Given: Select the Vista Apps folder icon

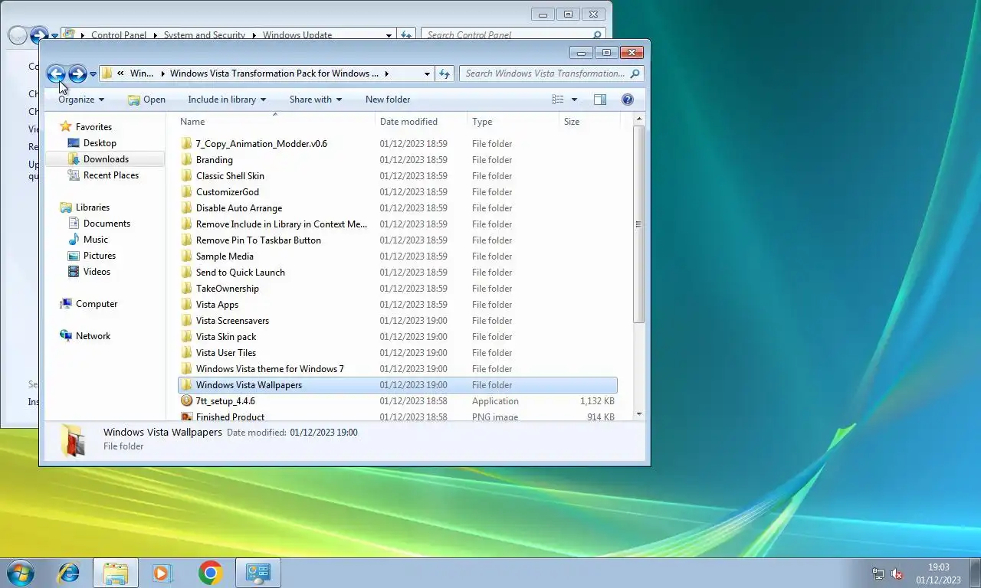Looking at the screenshot, I should pyautogui.click(x=186, y=305).
